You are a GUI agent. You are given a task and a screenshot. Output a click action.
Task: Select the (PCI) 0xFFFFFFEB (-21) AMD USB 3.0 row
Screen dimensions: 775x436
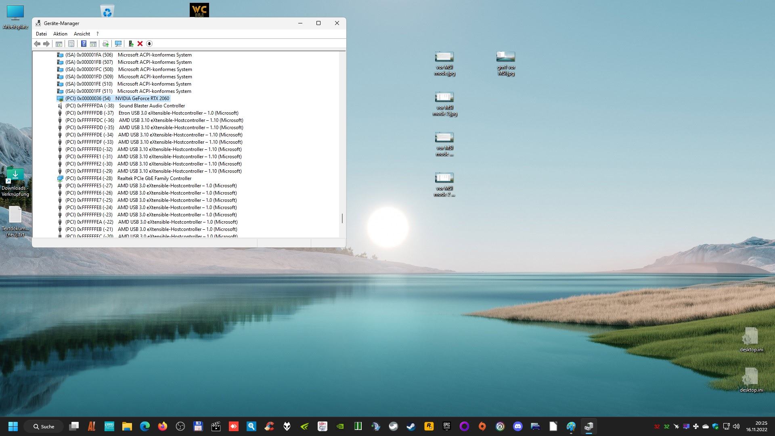click(x=147, y=229)
